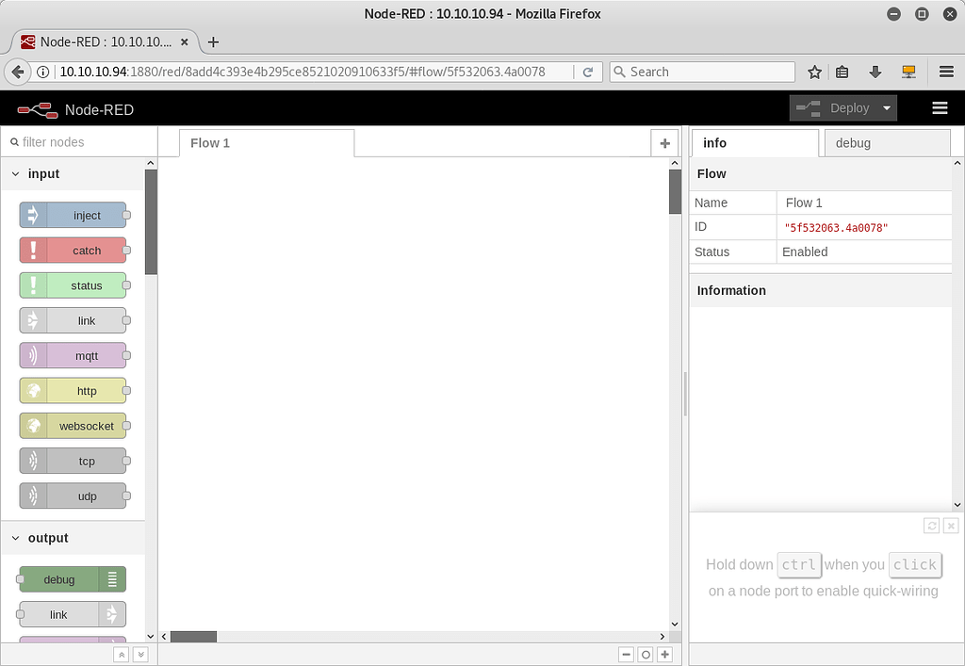Screen dimensions: 965x666
Task: Click the status node in the palette
Action: click(x=73, y=285)
